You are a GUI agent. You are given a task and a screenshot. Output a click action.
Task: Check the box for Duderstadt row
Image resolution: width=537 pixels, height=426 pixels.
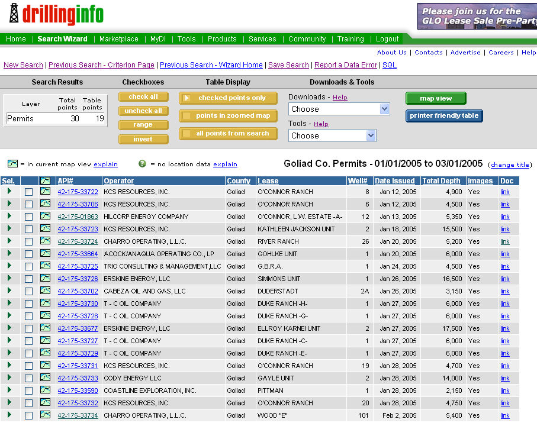pyautogui.click(x=29, y=291)
